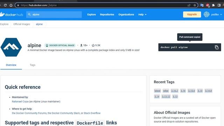Open the translate extension icon
Image resolution: width=224 pixels, height=126 pixels.
[x=202, y=5]
